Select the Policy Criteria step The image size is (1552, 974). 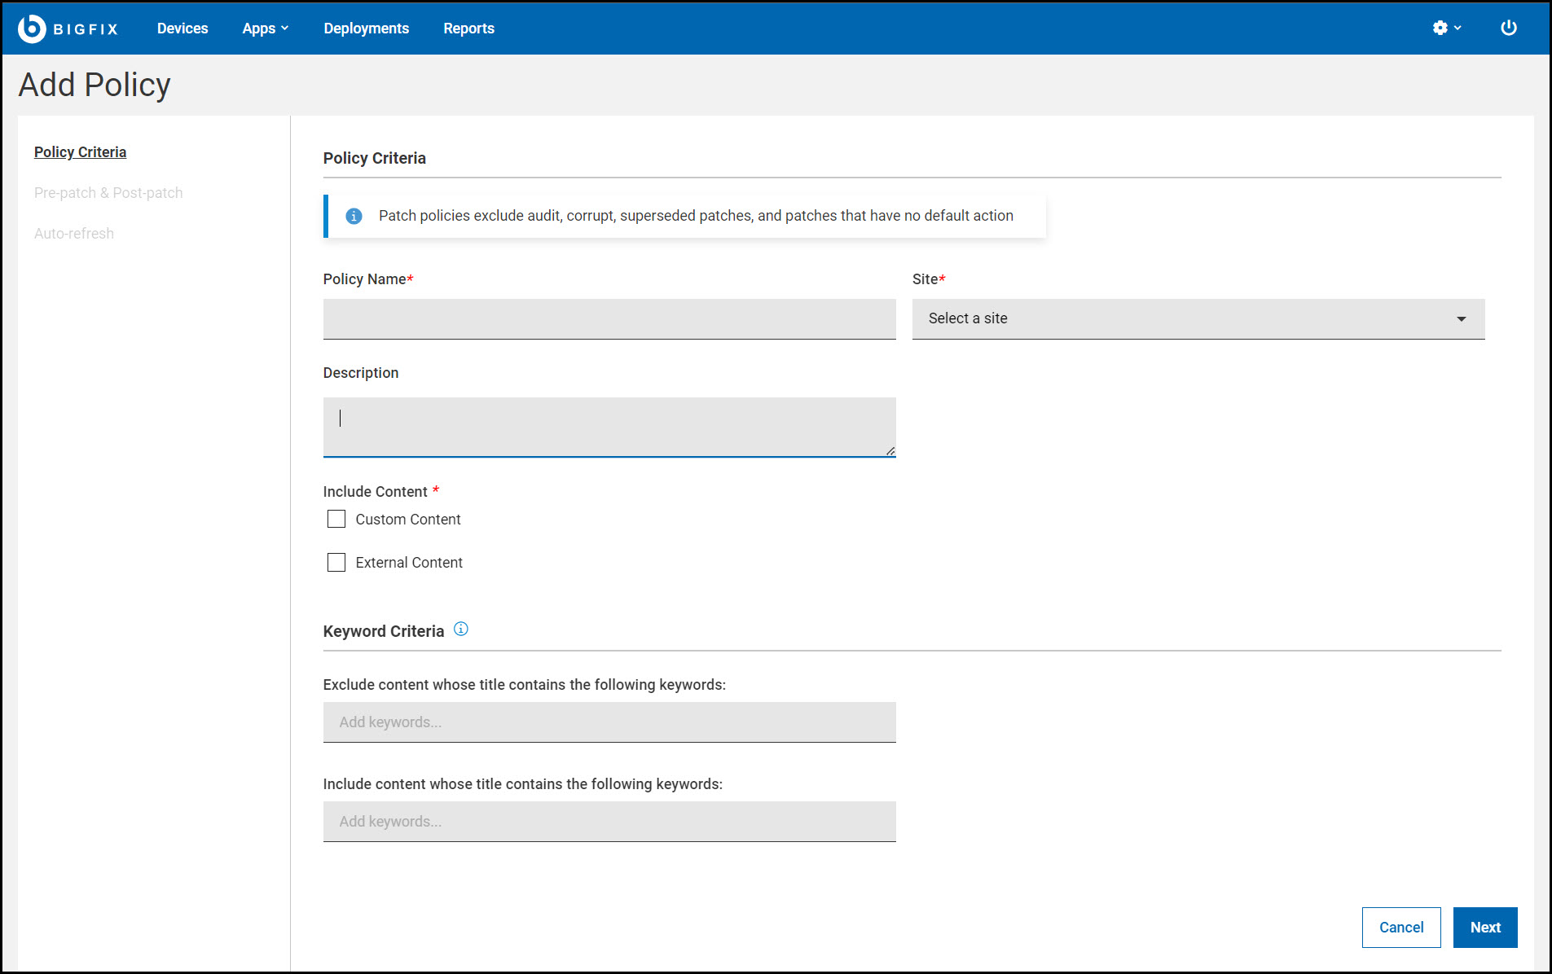(80, 152)
